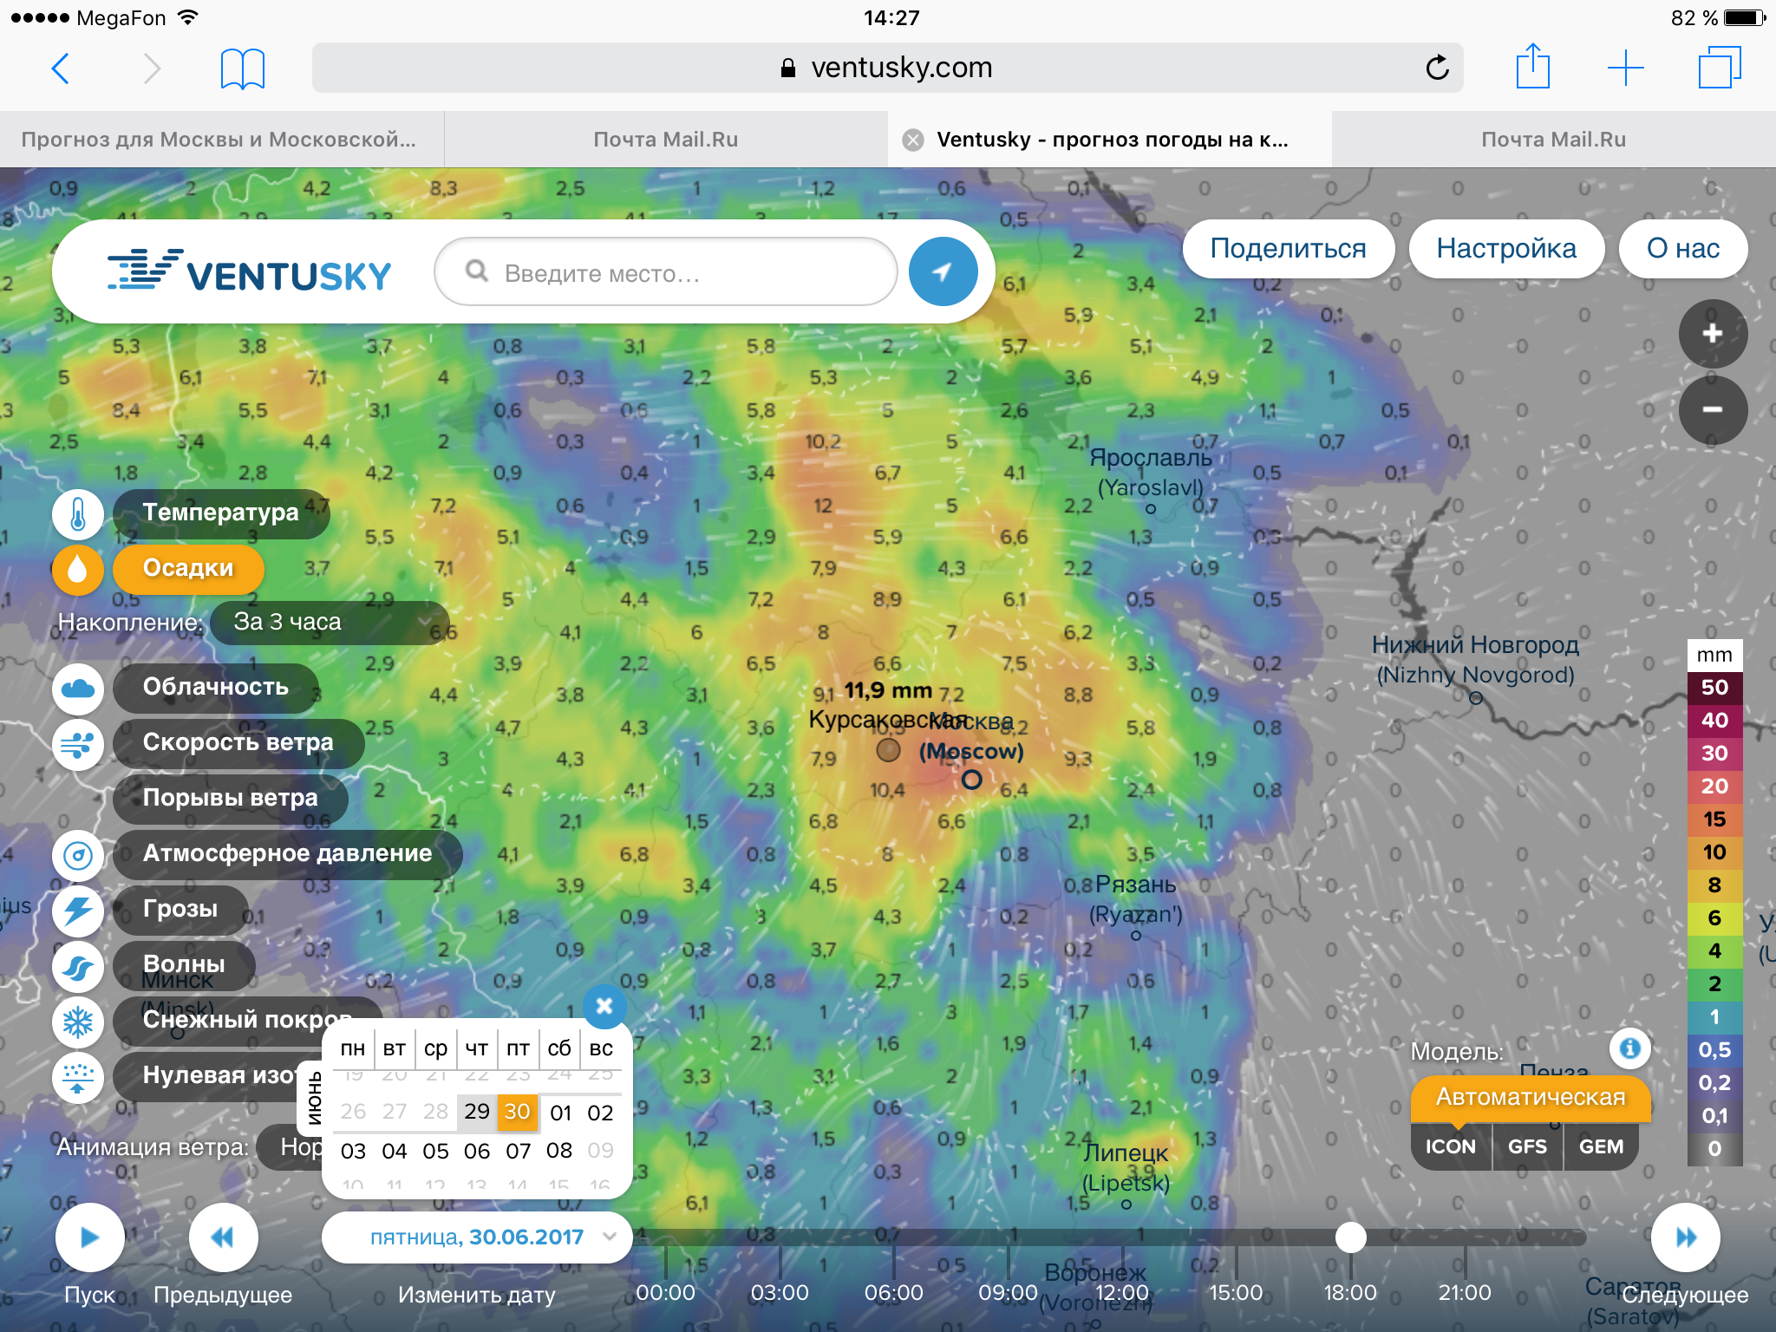Expand the 'За 3 часа' accumulation dropdown
The width and height of the screenshot is (1776, 1332).
330,622
